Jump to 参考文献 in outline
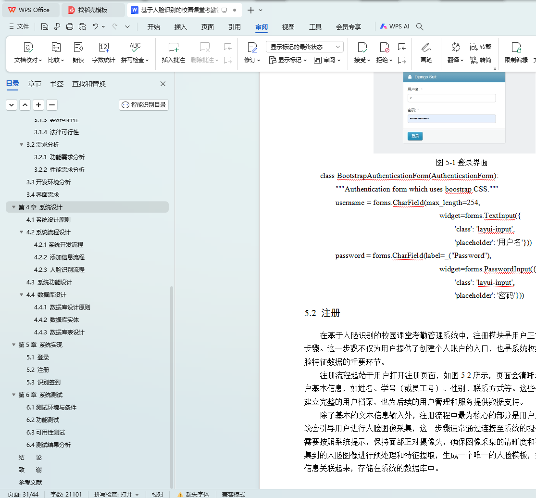Image resolution: width=536 pixels, height=498 pixels. click(30, 482)
